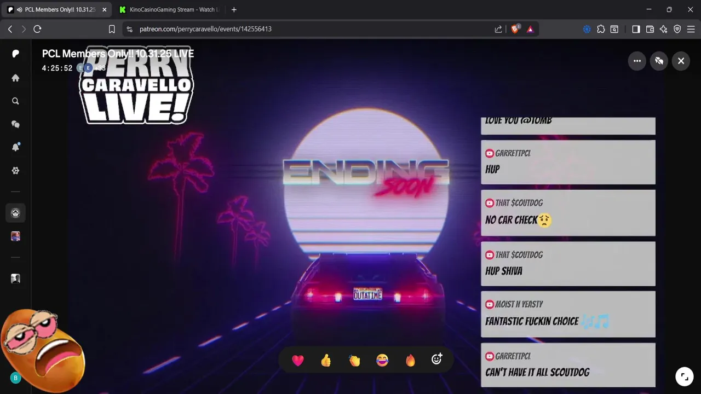The image size is (701, 394).
Task: Open Brave Rewards triangle icon
Action: 530,29
